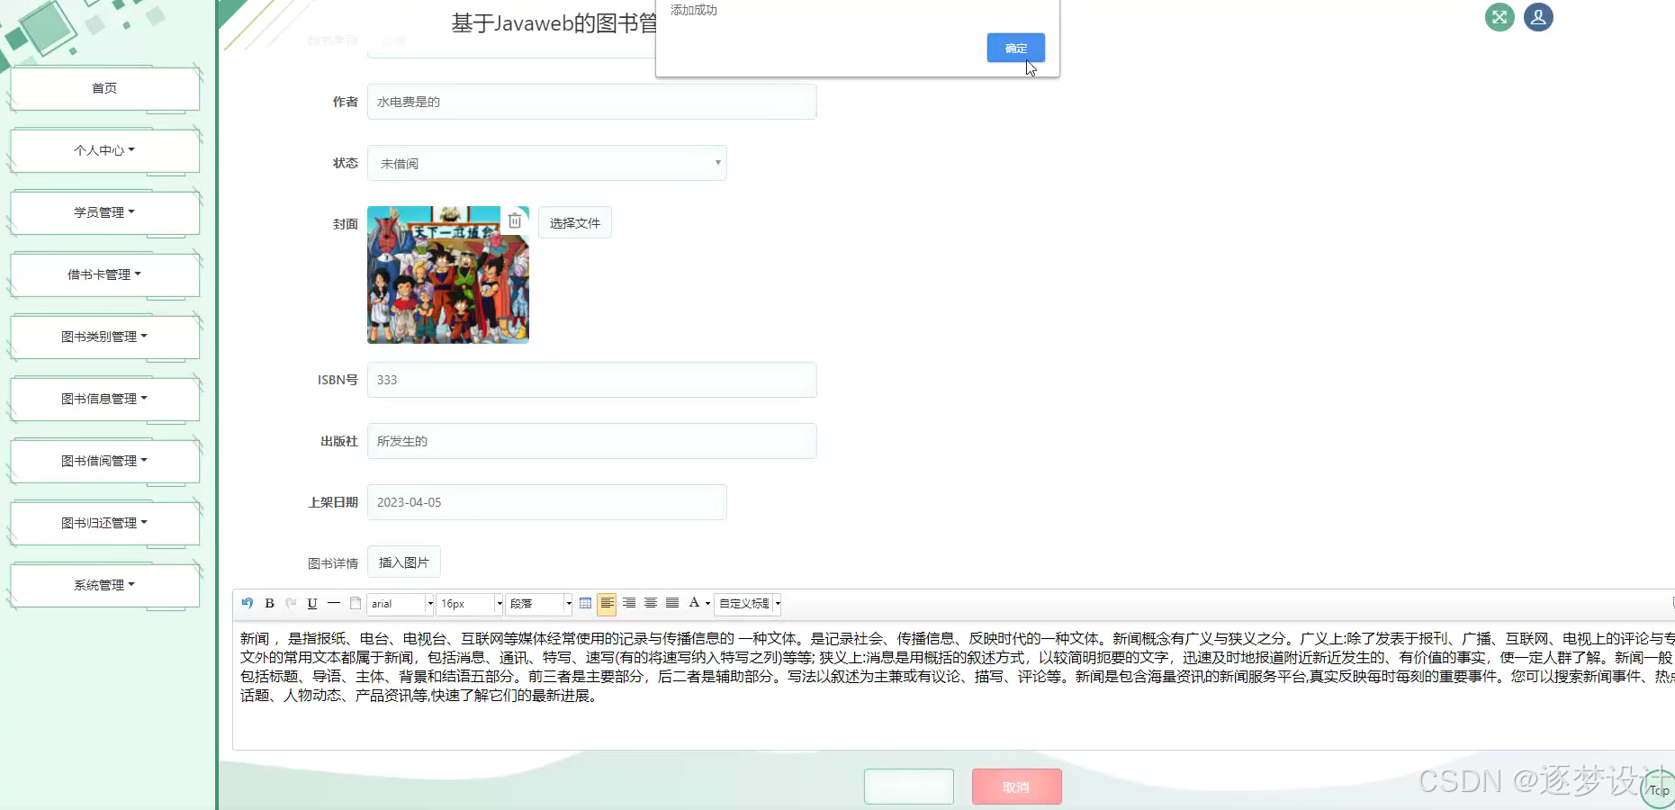Open the 状态 dropdown showing 未借阅
Screen dimensions: 1675x810
[x=546, y=163]
